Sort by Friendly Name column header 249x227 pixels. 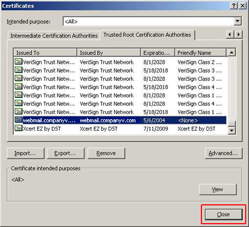click(200, 53)
